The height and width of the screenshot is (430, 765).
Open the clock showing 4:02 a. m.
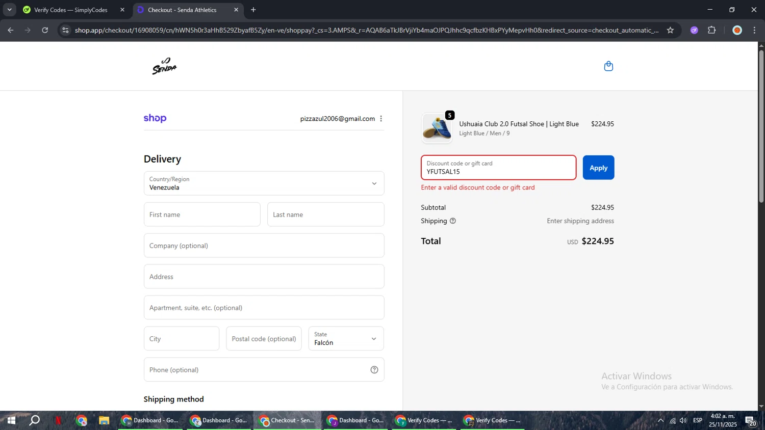click(723, 420)
